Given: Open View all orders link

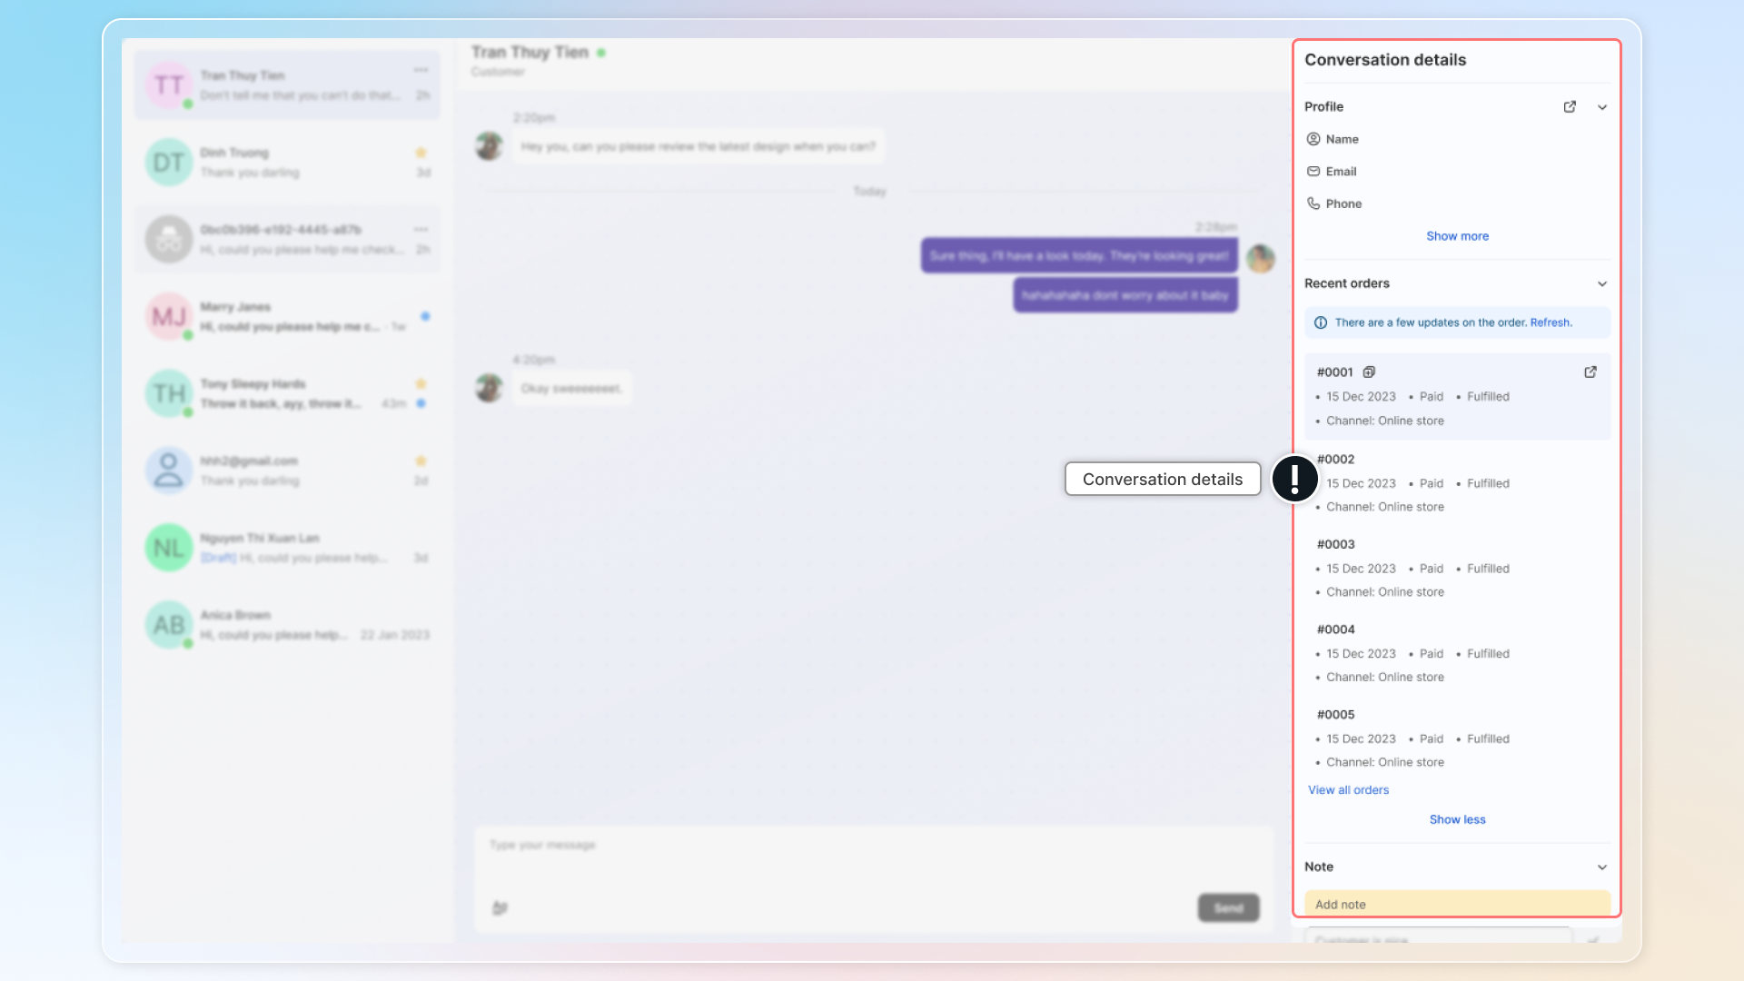Looking at the screenshot, I should [1348, 790].
